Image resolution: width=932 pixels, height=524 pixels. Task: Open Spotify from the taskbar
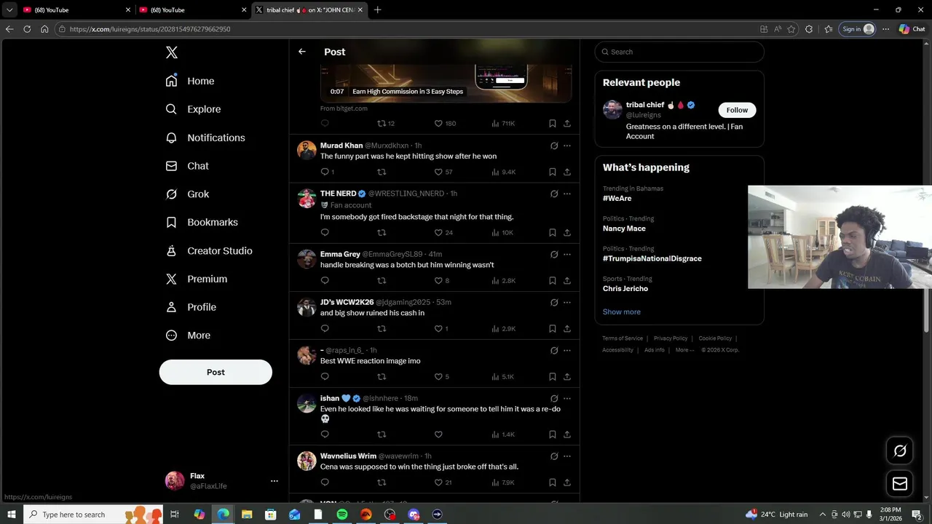tap(342, 515)
